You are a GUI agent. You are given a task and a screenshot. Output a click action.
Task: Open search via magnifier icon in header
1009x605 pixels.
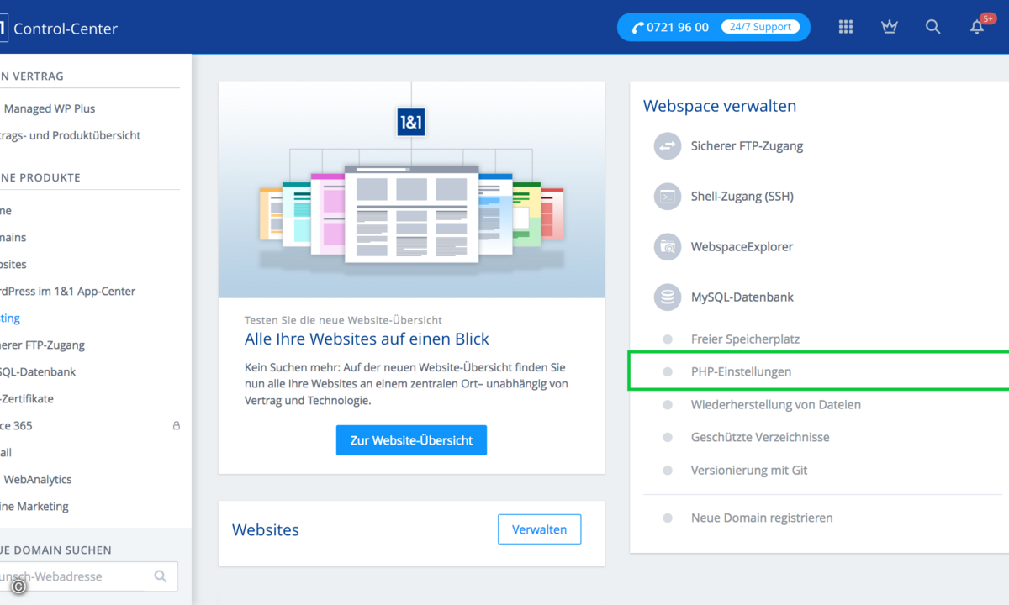coord(933,27)
